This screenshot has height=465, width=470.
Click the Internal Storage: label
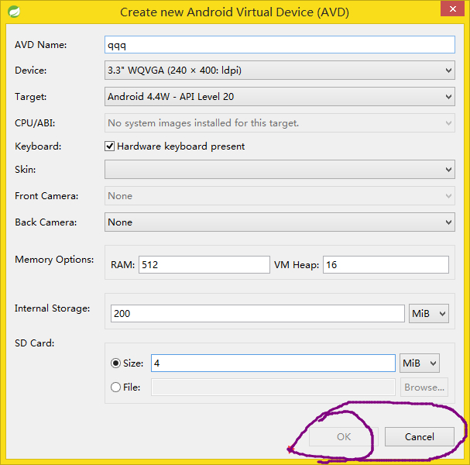coord(53,308)
